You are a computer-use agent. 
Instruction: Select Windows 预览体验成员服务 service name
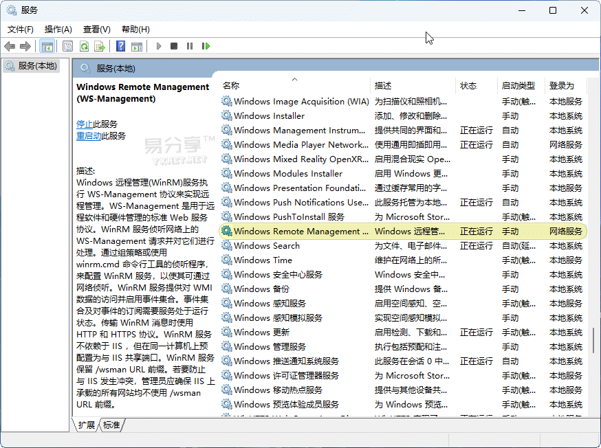pos(286,404)
